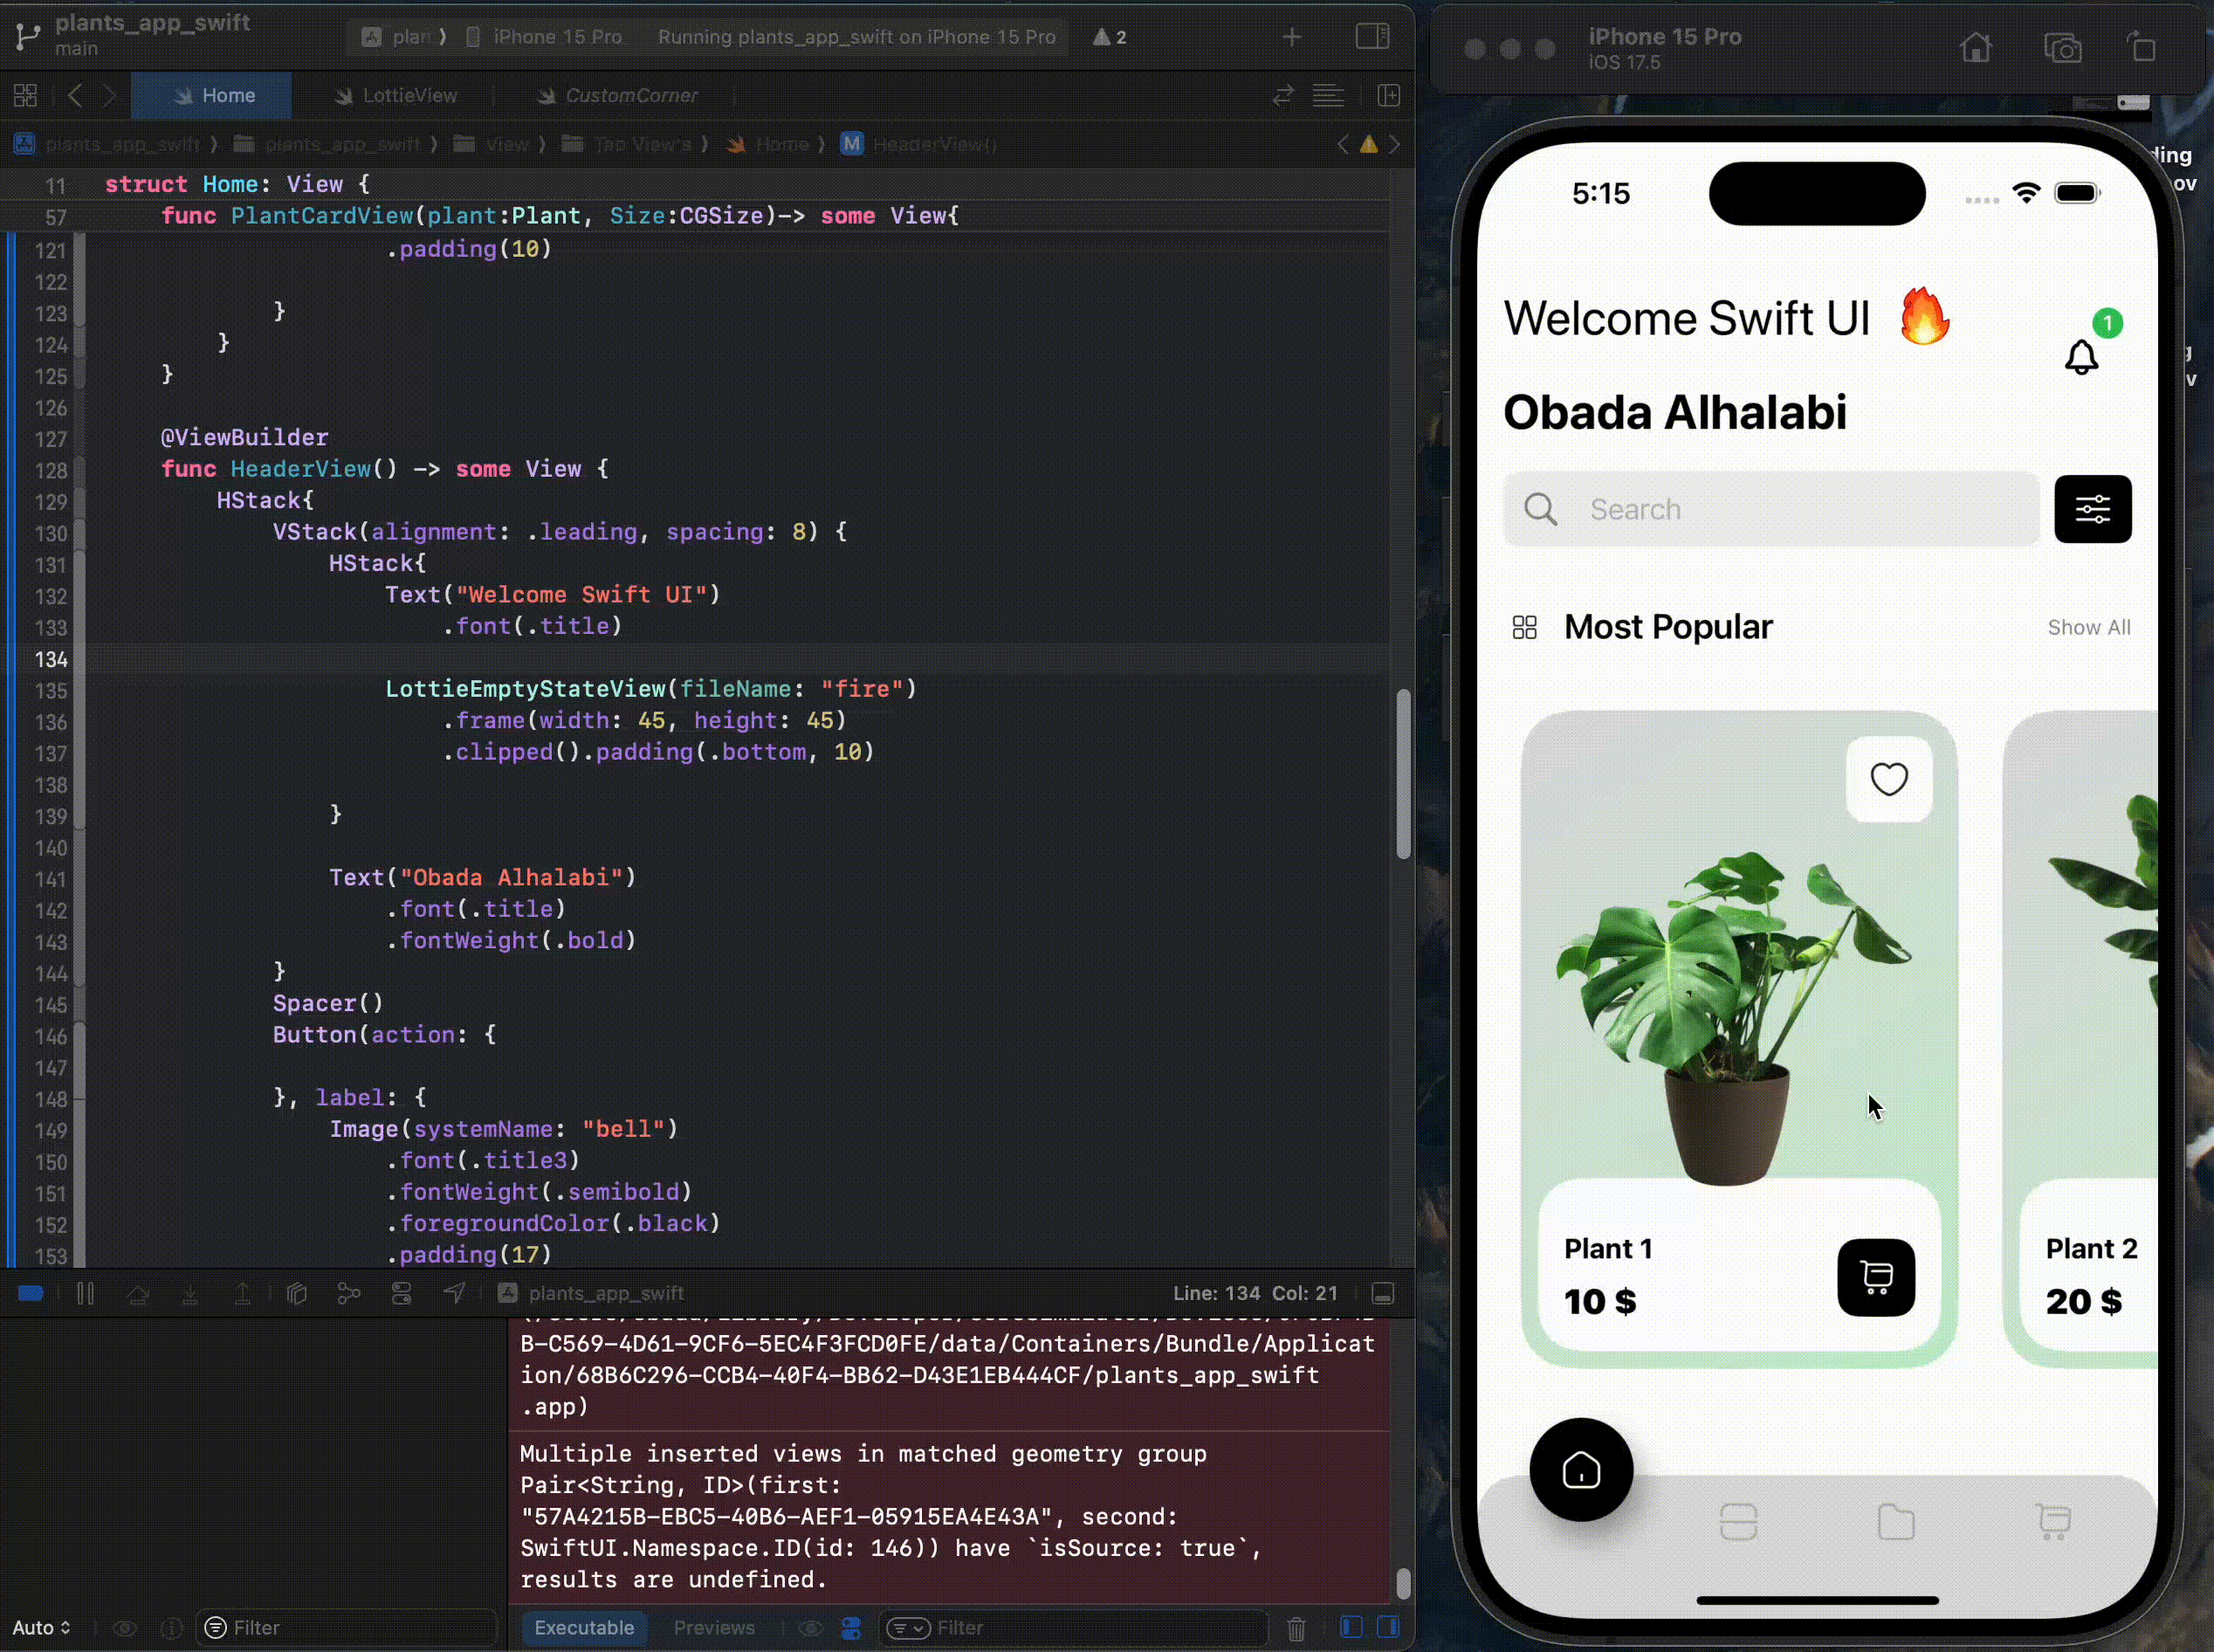Click the Debug View Hierarchy icon
2214x1652 pixels.
(x=297, y=1293)
